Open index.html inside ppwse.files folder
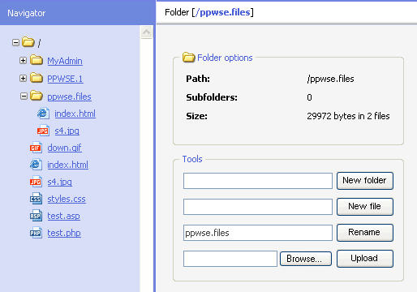Image resolution: width=417 pixels, height=292 pixels. tap(75, 114)
